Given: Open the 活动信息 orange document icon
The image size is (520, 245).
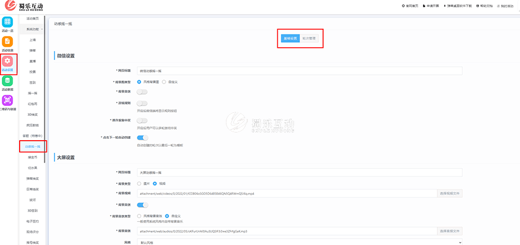Looking at the screenshot, I should [8, 42].
